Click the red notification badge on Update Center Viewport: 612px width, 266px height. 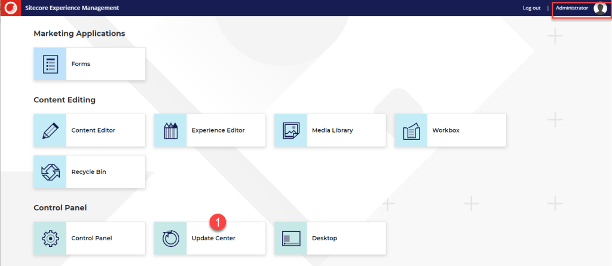218,222
